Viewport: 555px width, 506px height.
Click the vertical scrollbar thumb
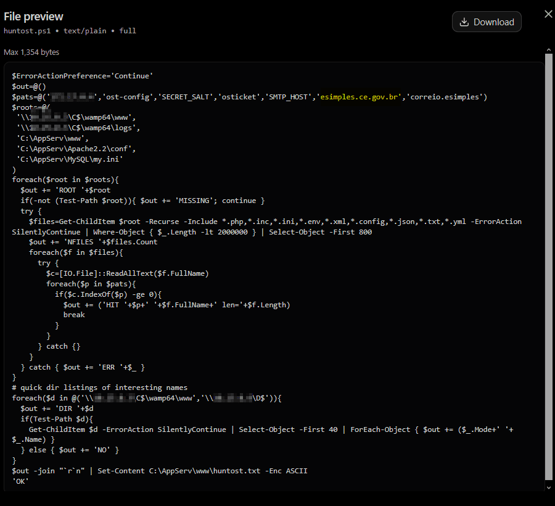pos(549,267)
